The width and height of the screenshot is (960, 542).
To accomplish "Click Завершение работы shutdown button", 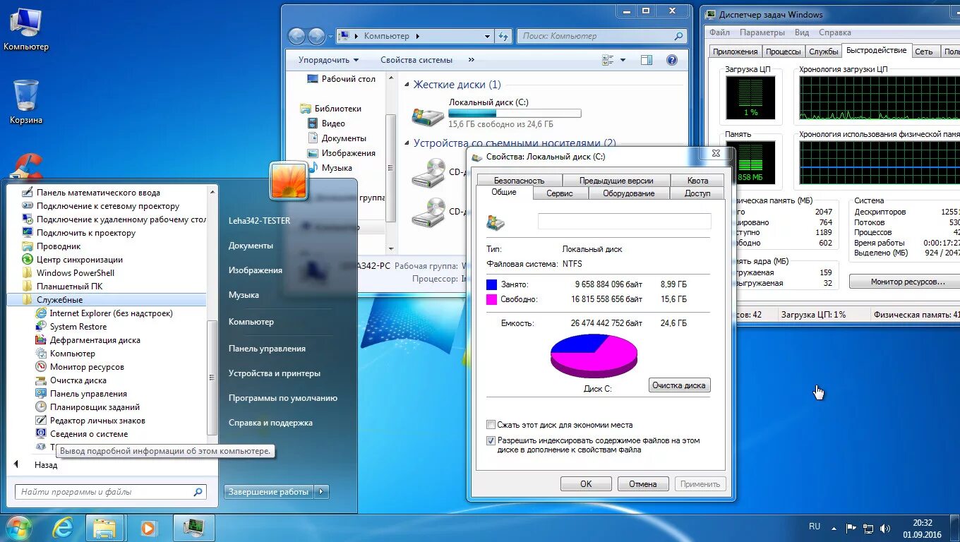I will point(269,492).
